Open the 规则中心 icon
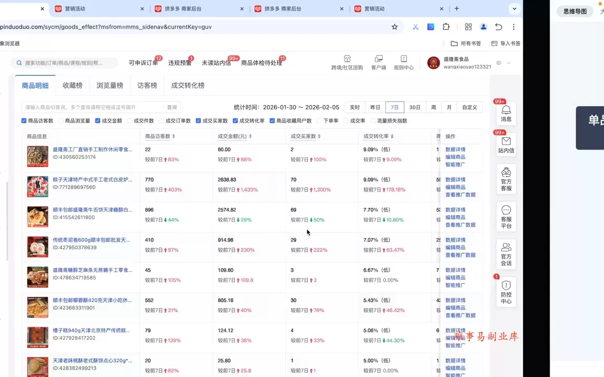 404,62
